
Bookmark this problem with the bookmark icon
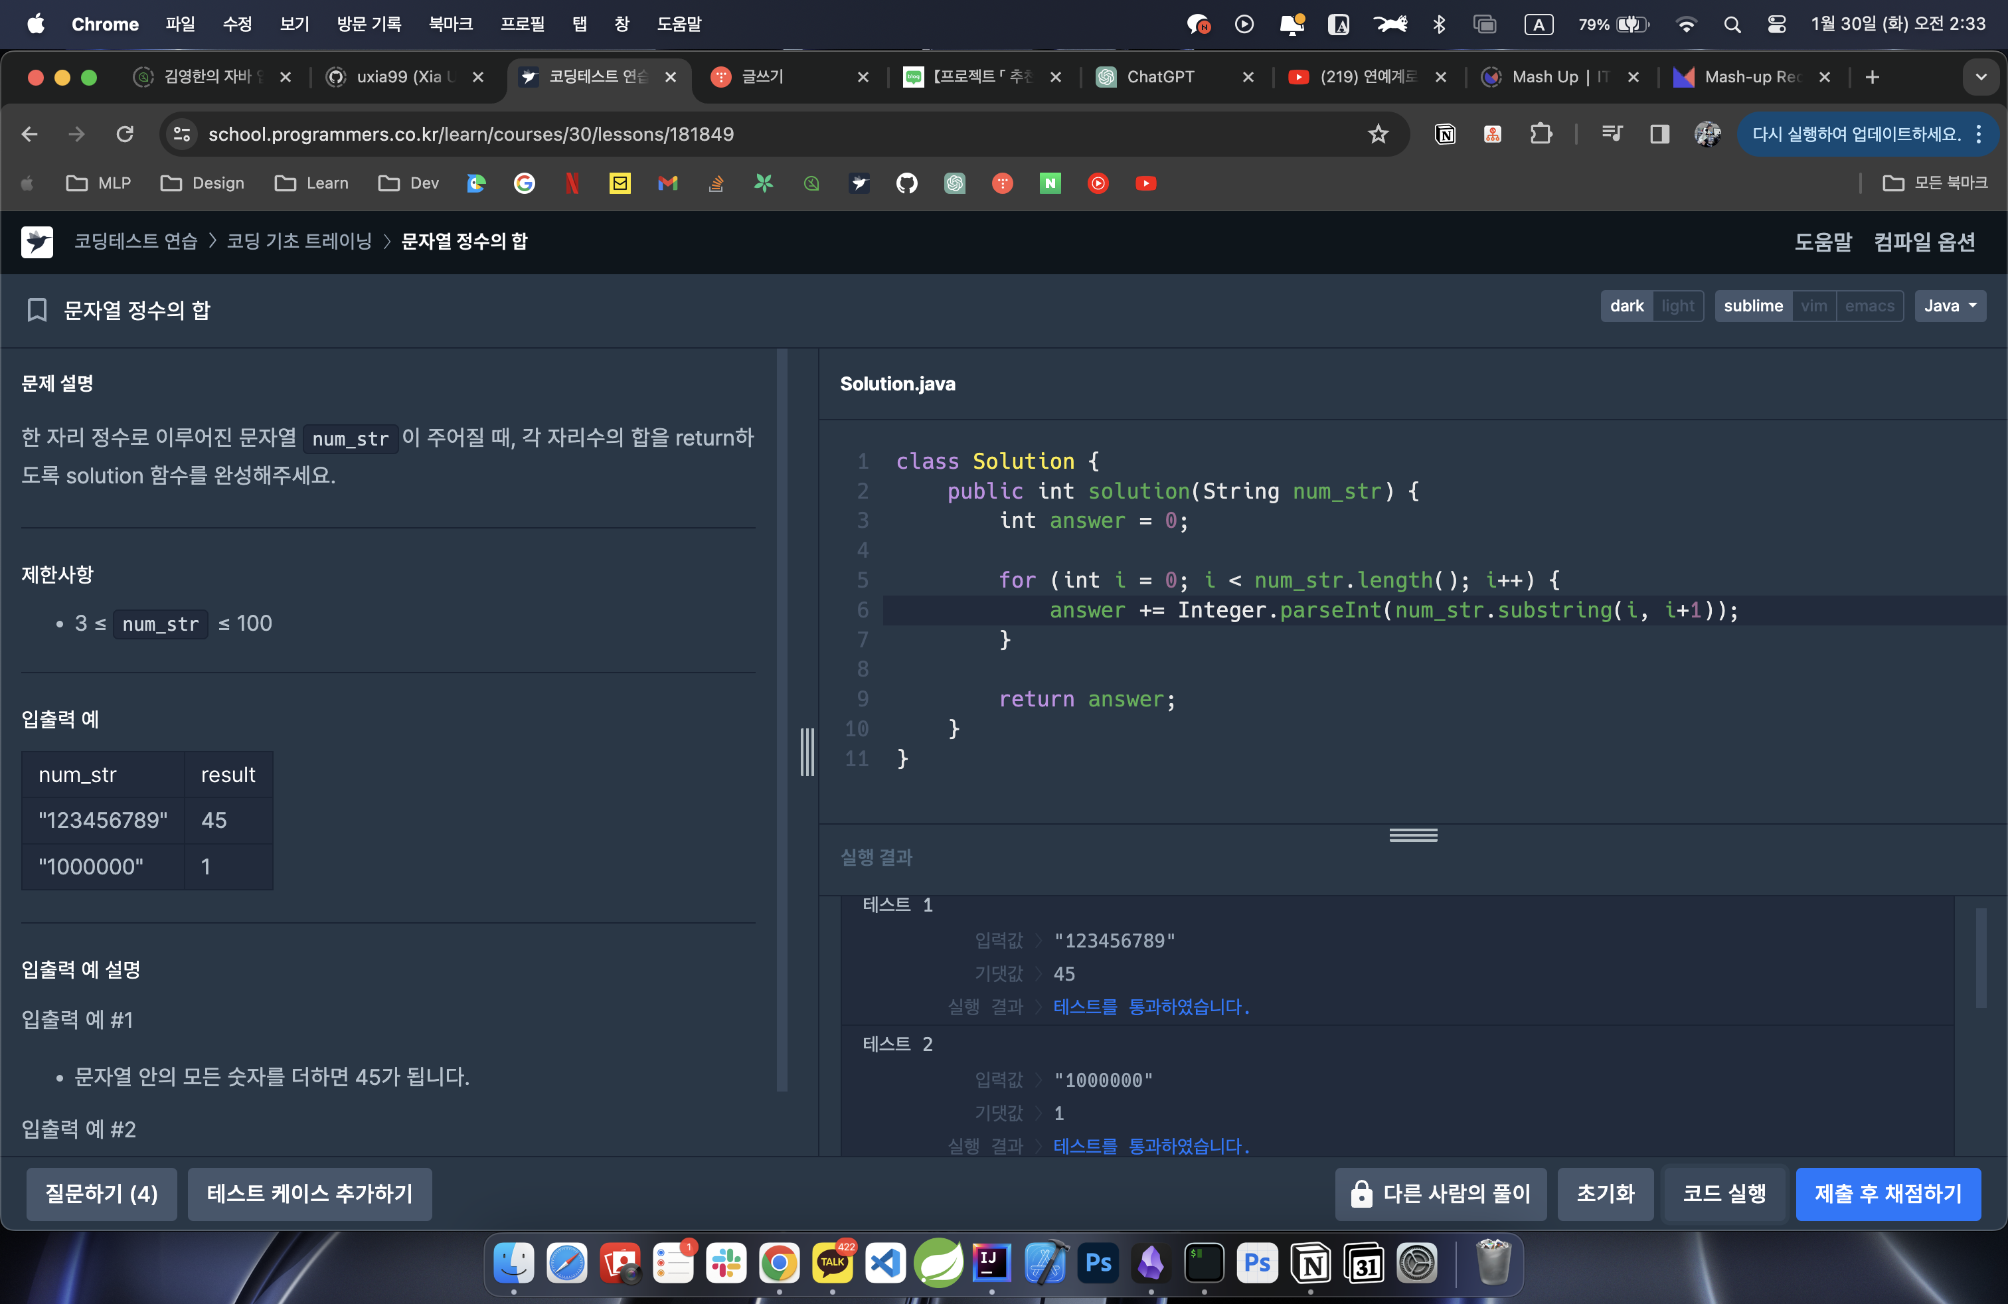coord(37,309)
